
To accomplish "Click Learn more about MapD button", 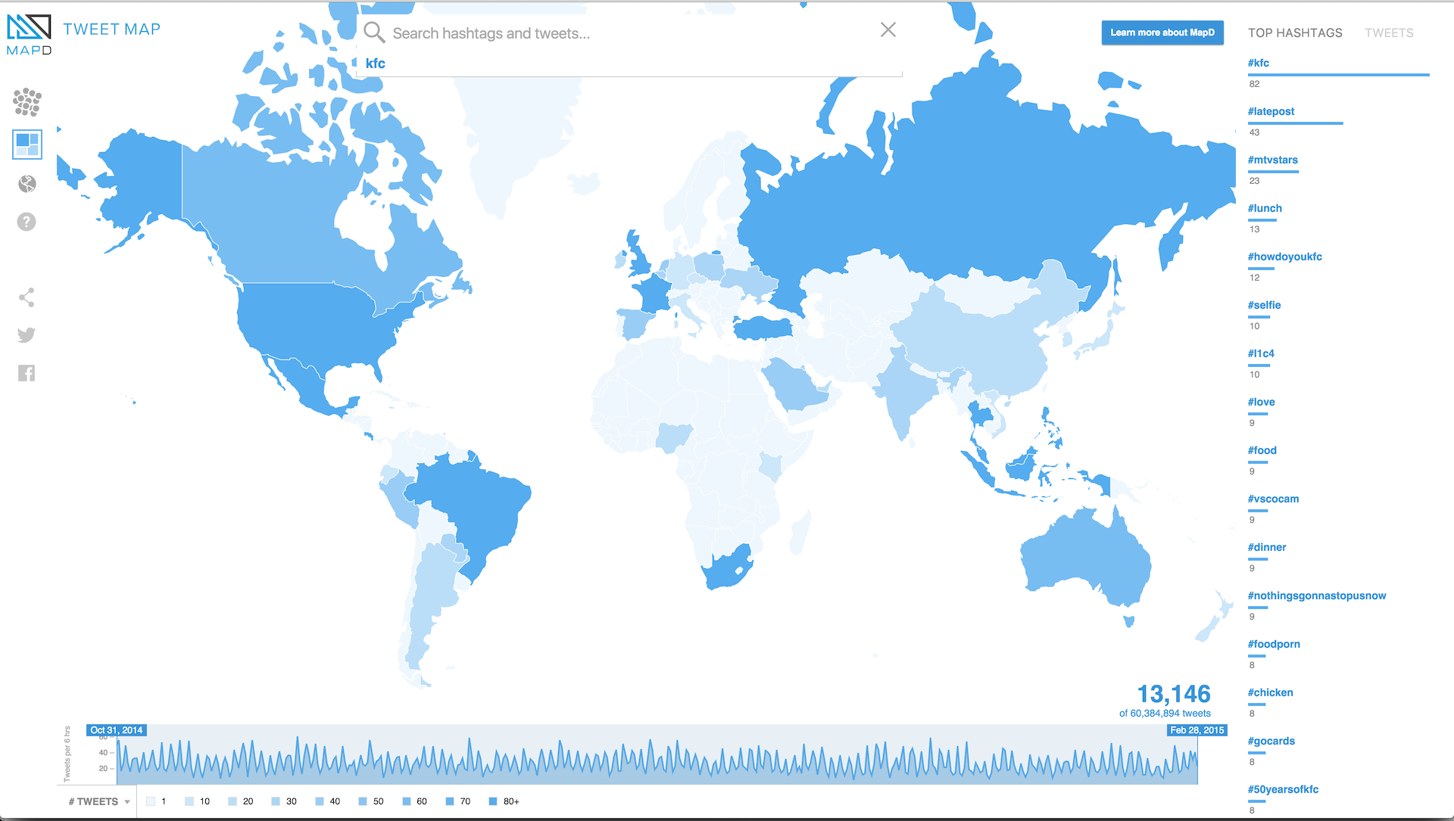I will (1162, 33).
